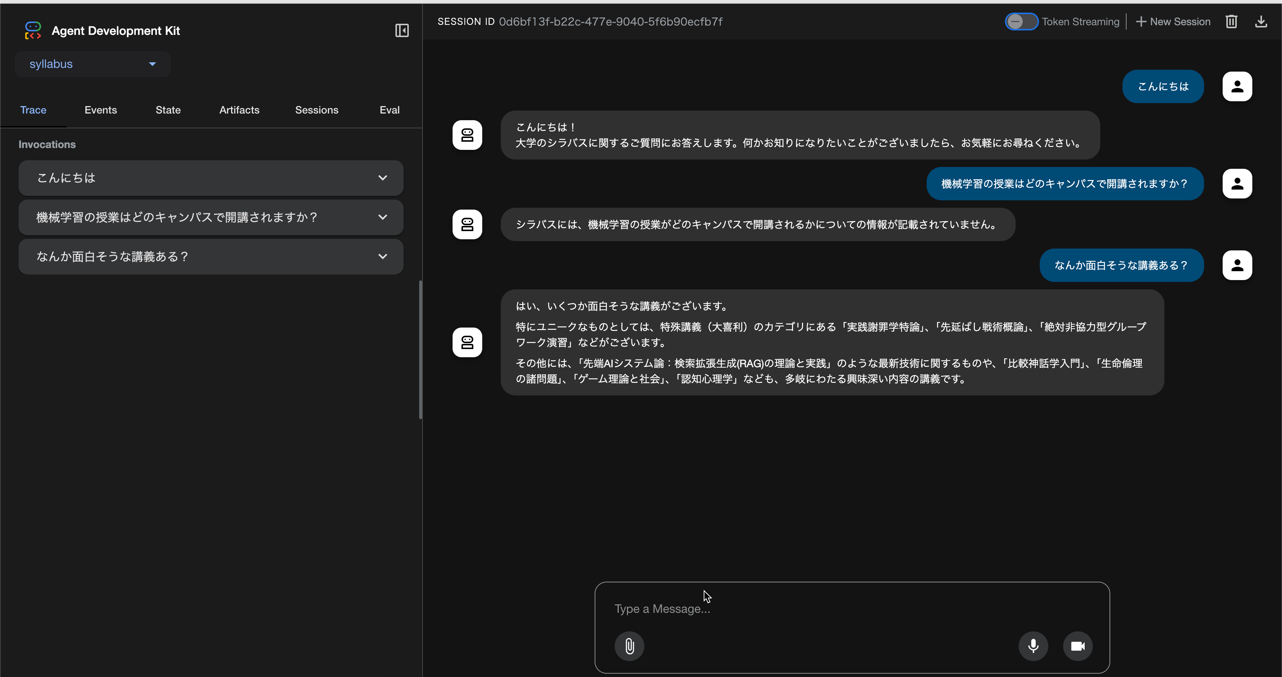This screenshot has height=677, width=1282.
Task: Click the agent reply starting シラバスには
Action: click(x=758, y=224)
